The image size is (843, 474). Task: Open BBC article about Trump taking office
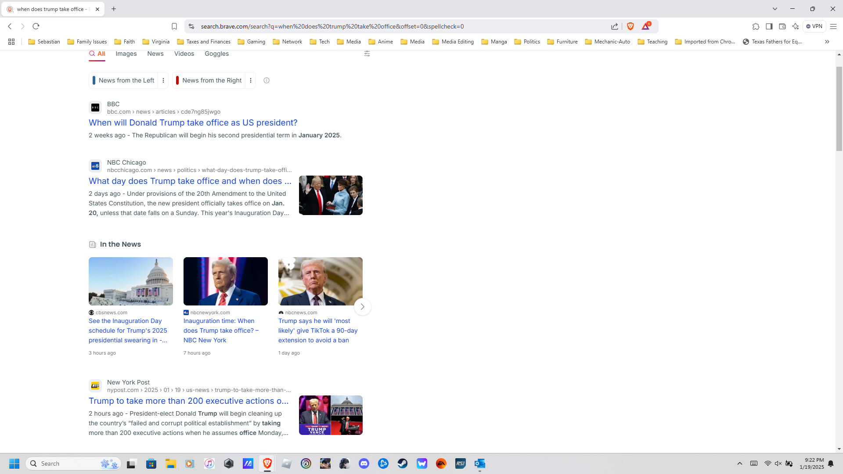193,123
